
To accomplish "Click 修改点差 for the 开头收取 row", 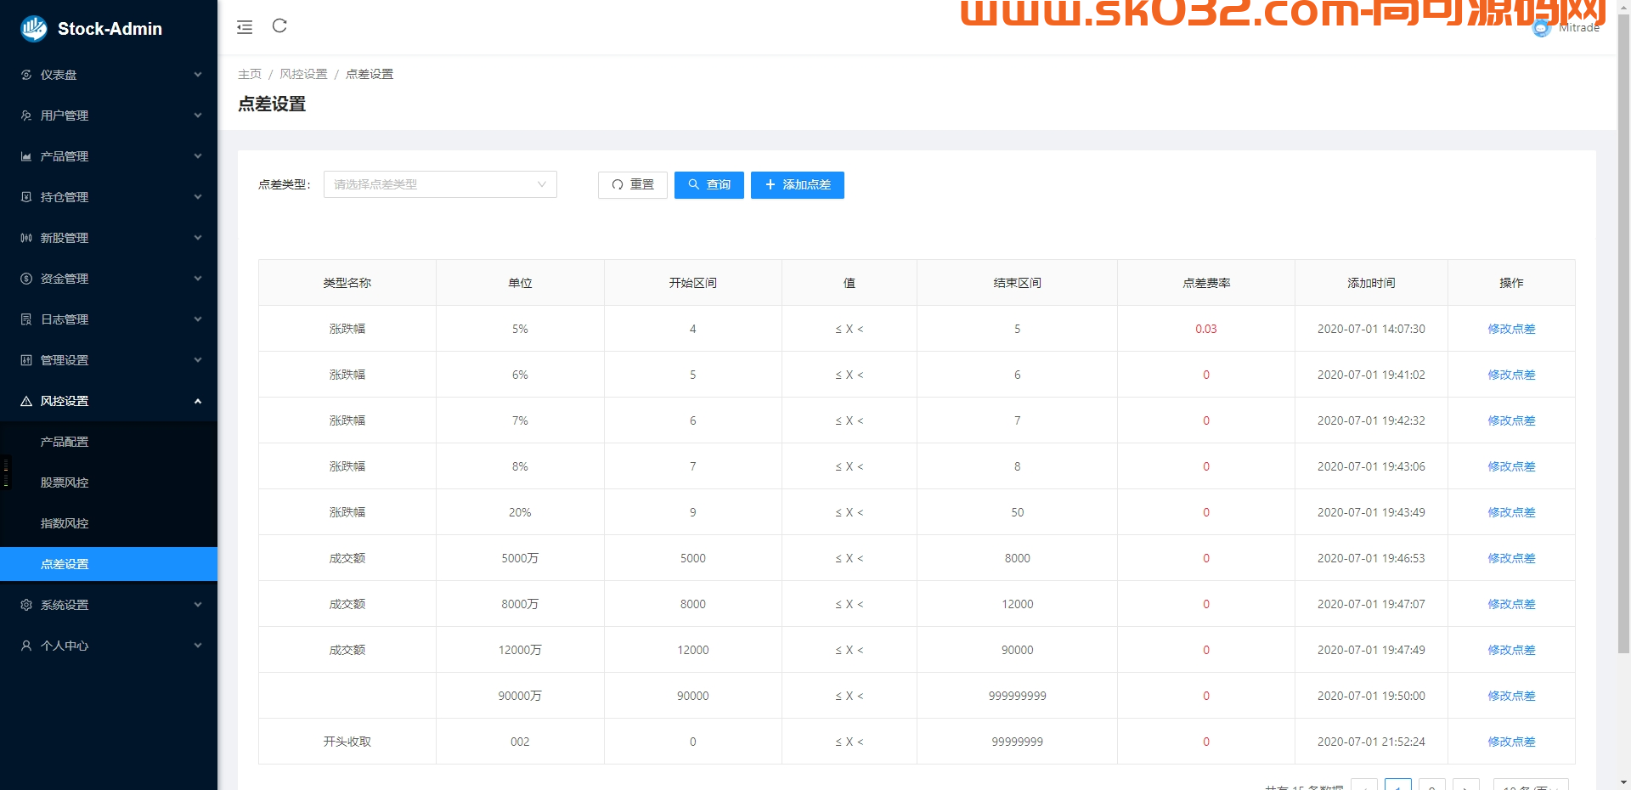I will tap(1511, 742).
